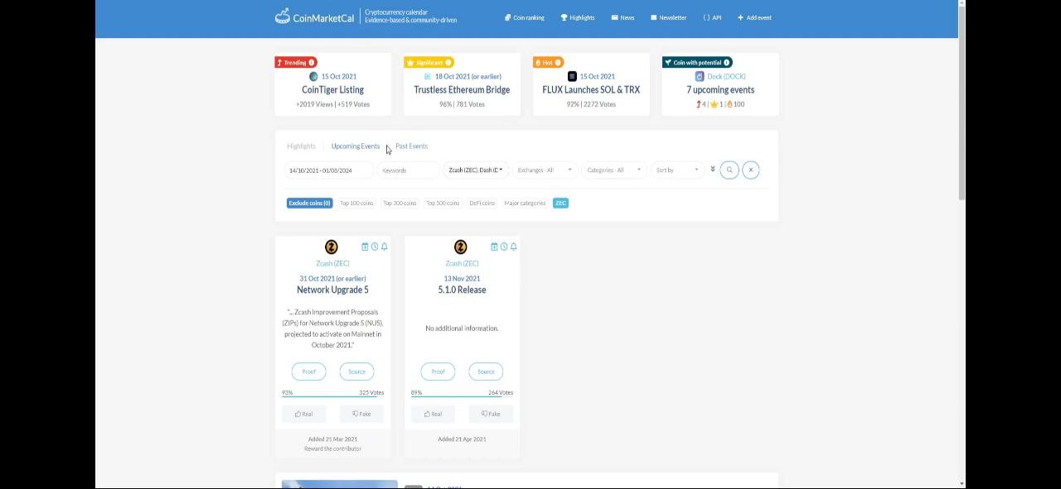This screenshot has height=489, width=1061.
Task: Click the FLUX coin icon
Action: point(572,76)
